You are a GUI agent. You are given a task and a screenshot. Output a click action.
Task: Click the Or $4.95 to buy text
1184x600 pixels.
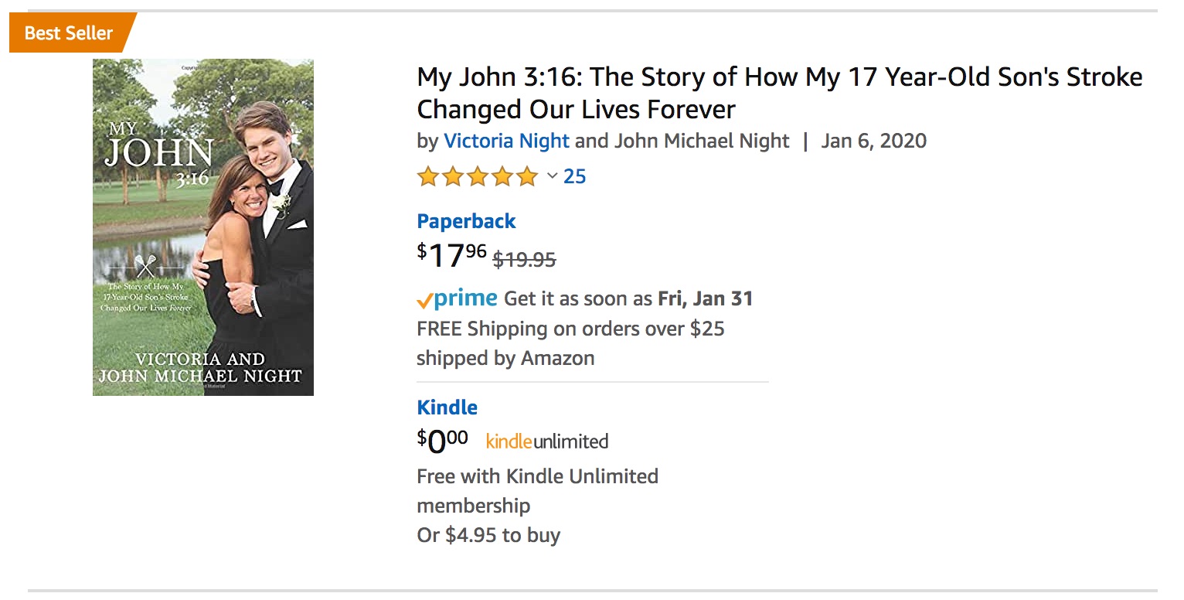(488, 535)
